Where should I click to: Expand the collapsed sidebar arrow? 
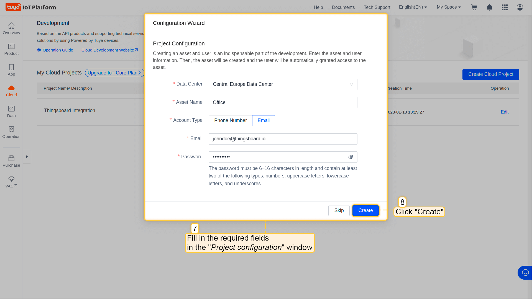(27, 157)
